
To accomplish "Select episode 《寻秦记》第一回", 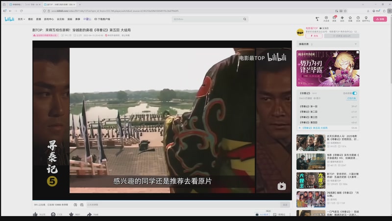I will pos(328,107).
